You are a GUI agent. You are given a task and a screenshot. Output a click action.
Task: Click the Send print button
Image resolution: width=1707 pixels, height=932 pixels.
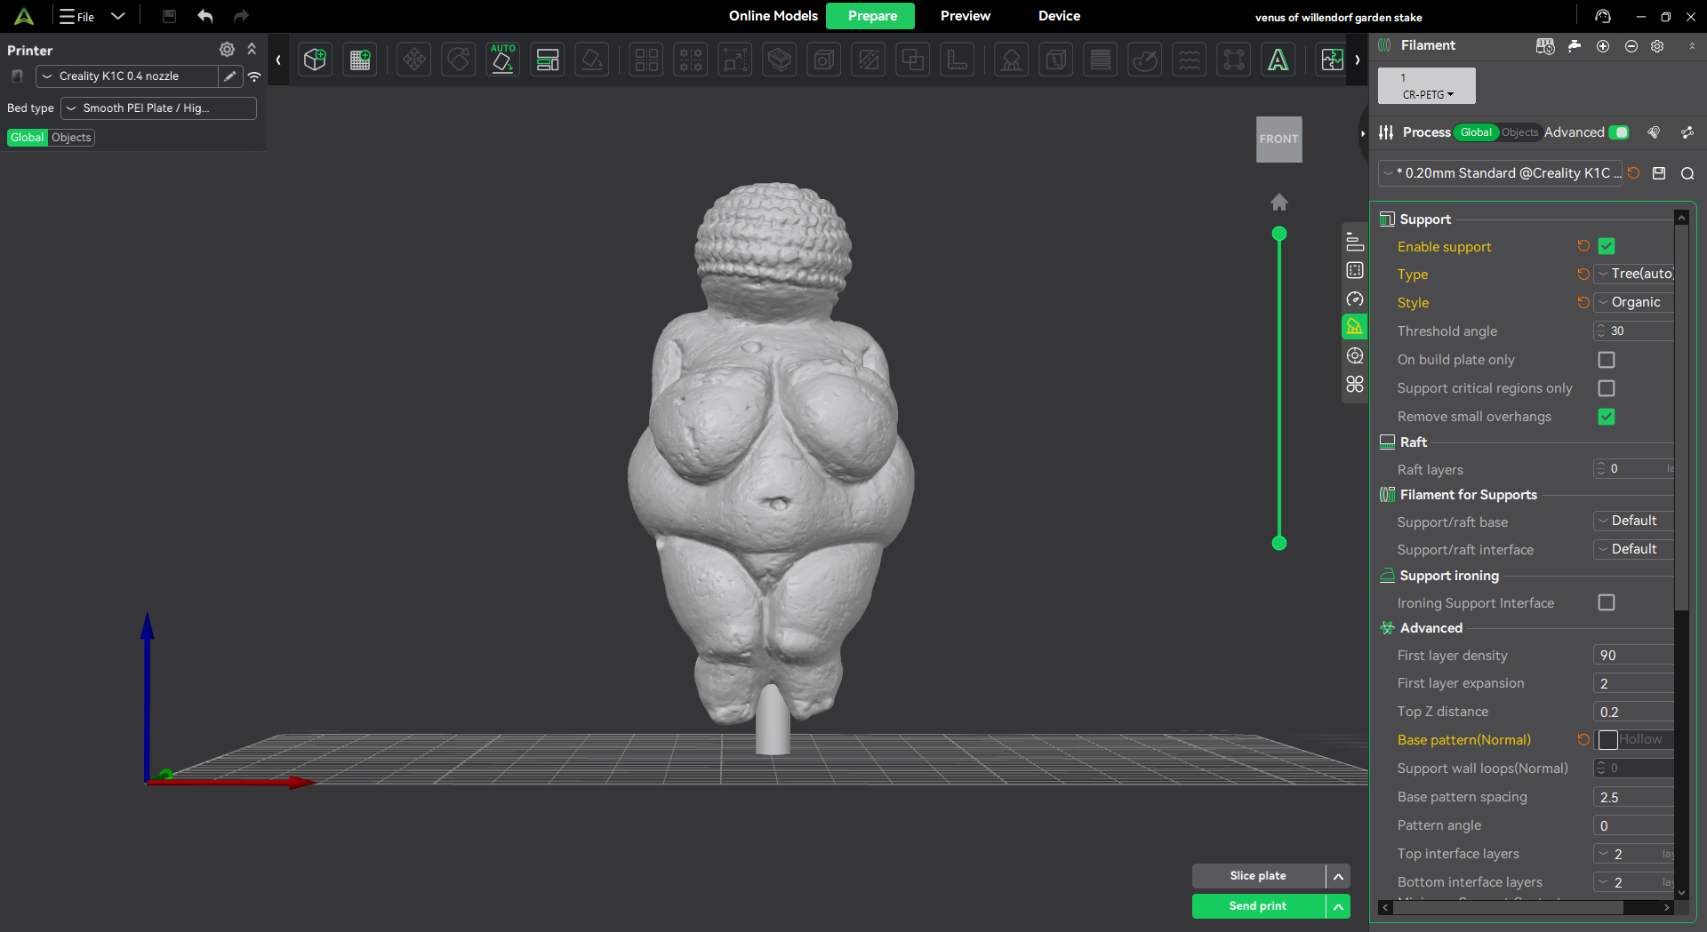[1258, 906]
